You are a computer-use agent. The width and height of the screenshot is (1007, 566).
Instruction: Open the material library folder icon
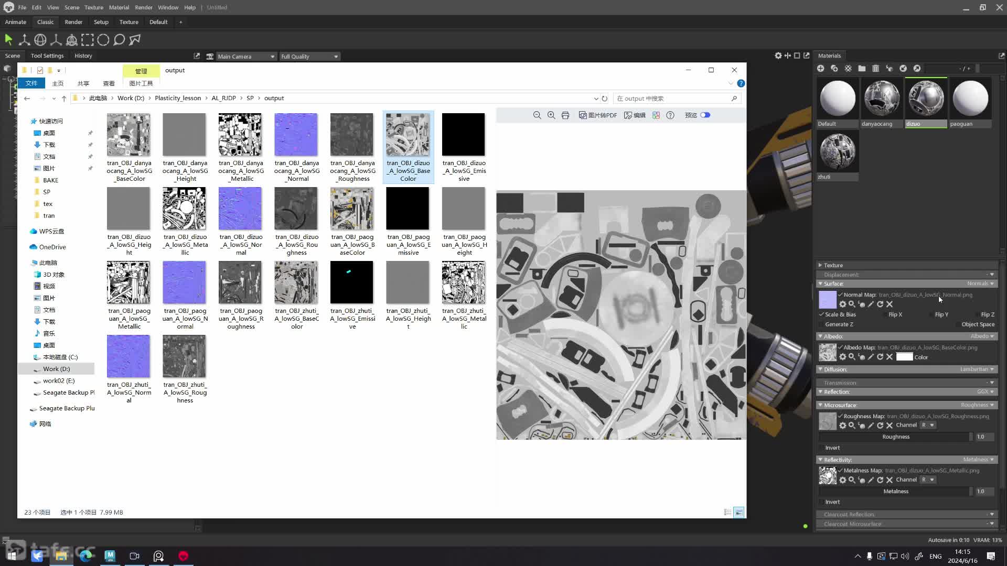coord(862,68)
